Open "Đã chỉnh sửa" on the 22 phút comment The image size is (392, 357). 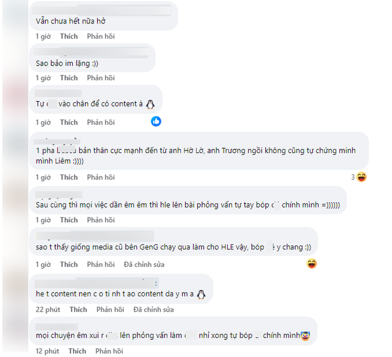pos(153,310)
